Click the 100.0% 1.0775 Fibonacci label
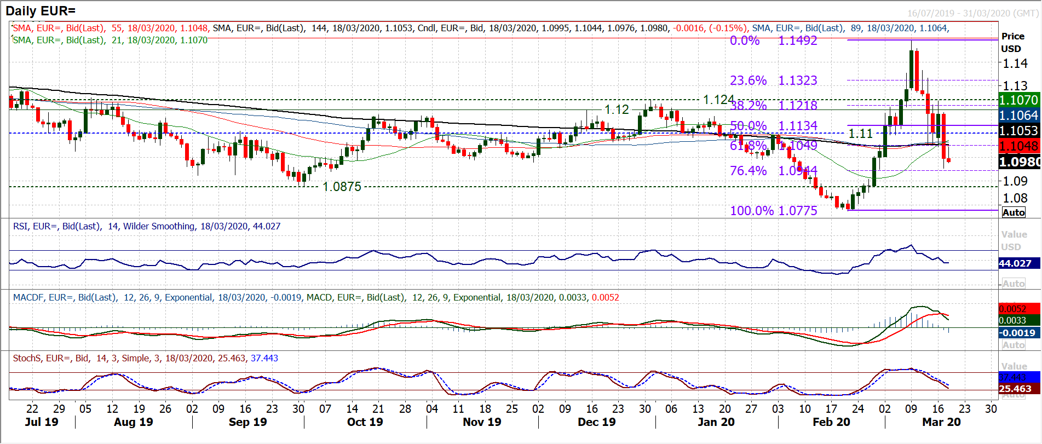 pos(773,211)
